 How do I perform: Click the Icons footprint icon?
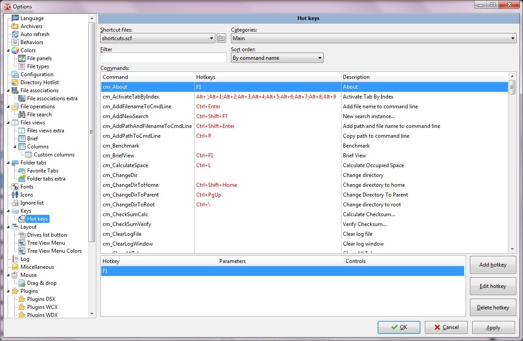coord(15,195)
